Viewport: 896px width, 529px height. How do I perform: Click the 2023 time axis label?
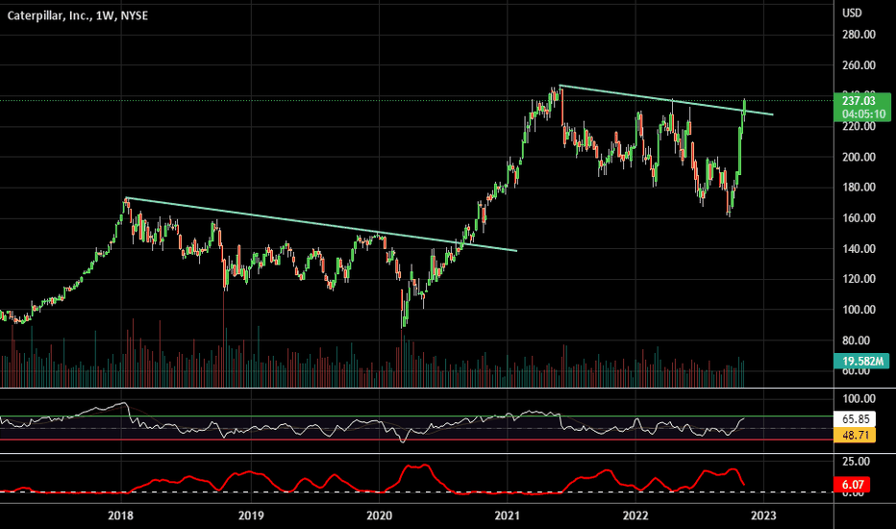pos(763,516)
